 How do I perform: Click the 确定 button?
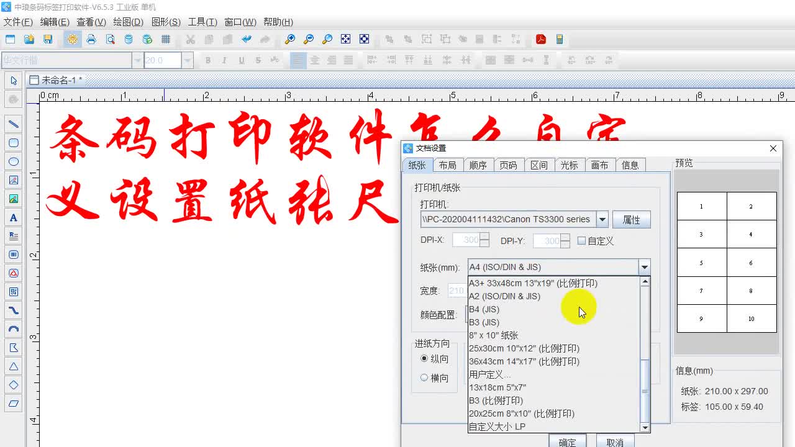tap(567, 441)
